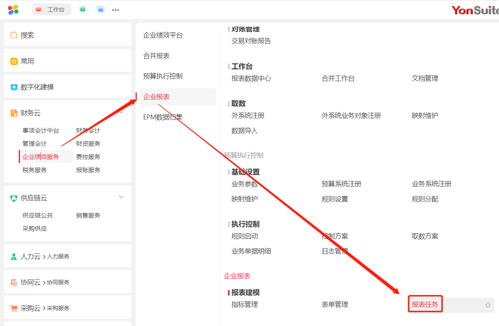Open 供应链公共
This screenshot has height=326, width=499.
(38, 216)
